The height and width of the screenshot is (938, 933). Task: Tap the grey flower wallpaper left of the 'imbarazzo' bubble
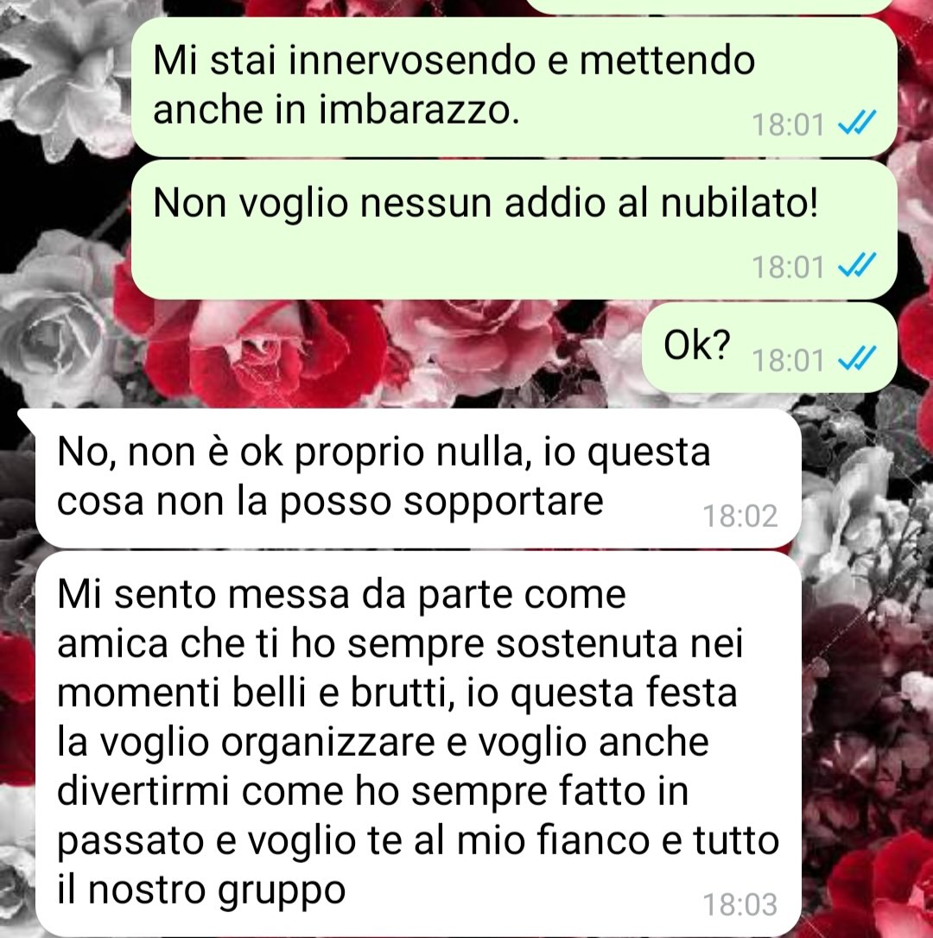tap(66, 84)
